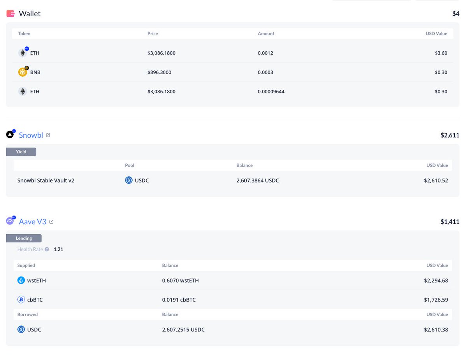Click the Wallet section heading
The height and width of the screenshot is (361, 467).
(30, 14)
